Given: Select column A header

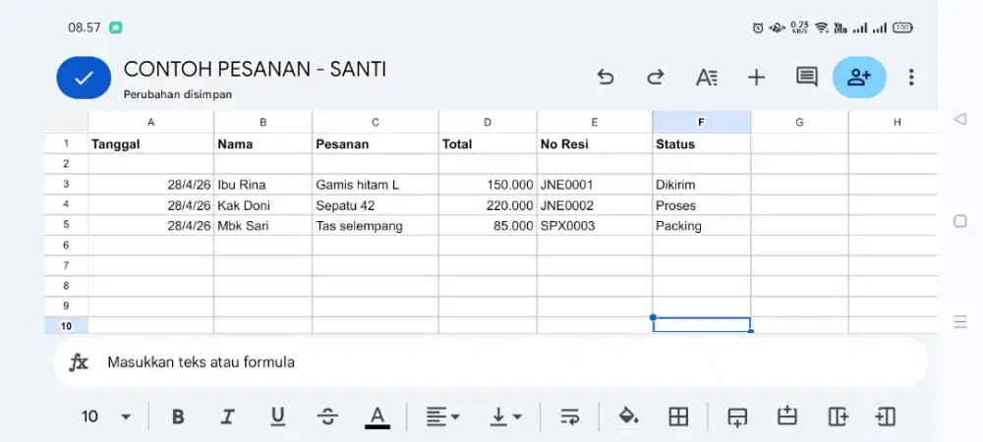Looking at the screenshot, I should pyautogui.click(x=151, y=122).
